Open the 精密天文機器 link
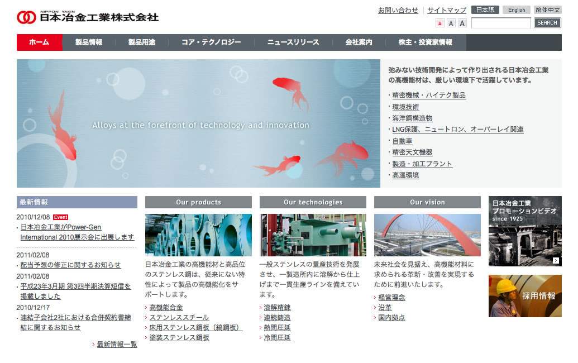 click(412, 152)
